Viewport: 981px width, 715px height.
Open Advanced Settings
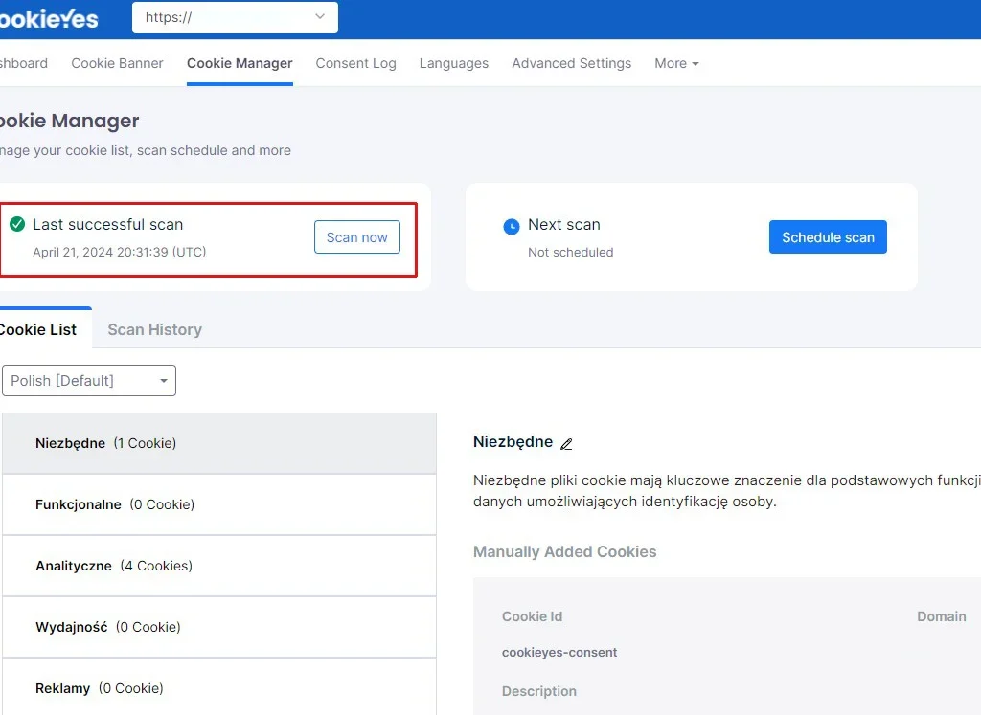point(571,63)
